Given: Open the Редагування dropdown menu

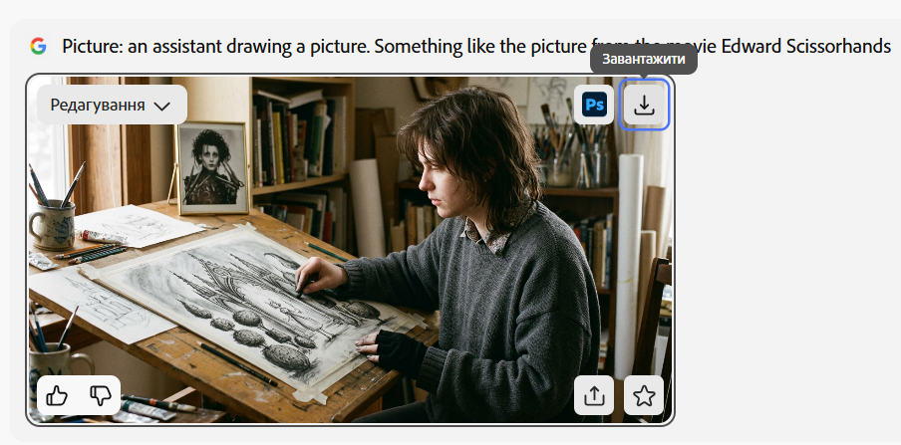Looking at the screenshot, I should (x=112, y=106).
